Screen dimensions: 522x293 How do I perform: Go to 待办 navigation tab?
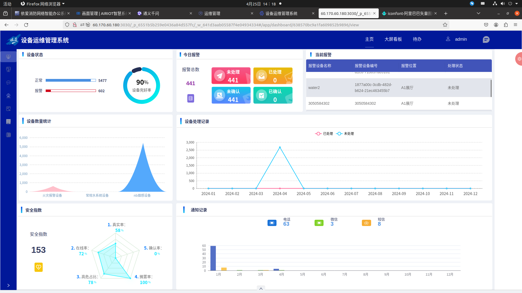point(417,39)
